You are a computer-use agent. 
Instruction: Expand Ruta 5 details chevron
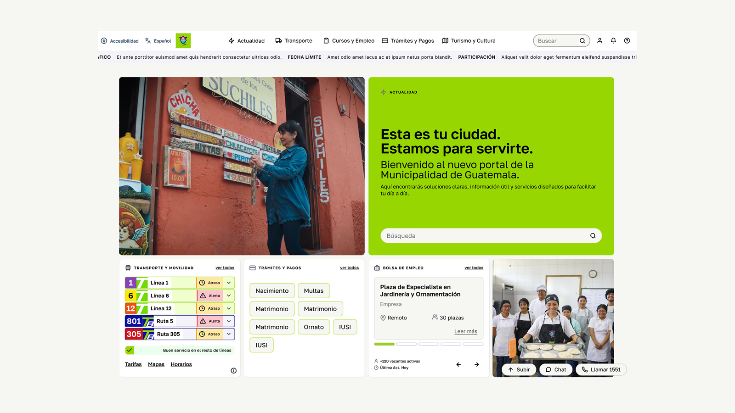(229, 321)
